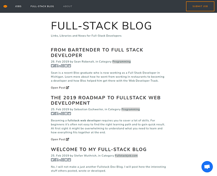Open the Programming category on the roadmap post
The height and width of the screenshot is (176, 217).
(131, 109)
